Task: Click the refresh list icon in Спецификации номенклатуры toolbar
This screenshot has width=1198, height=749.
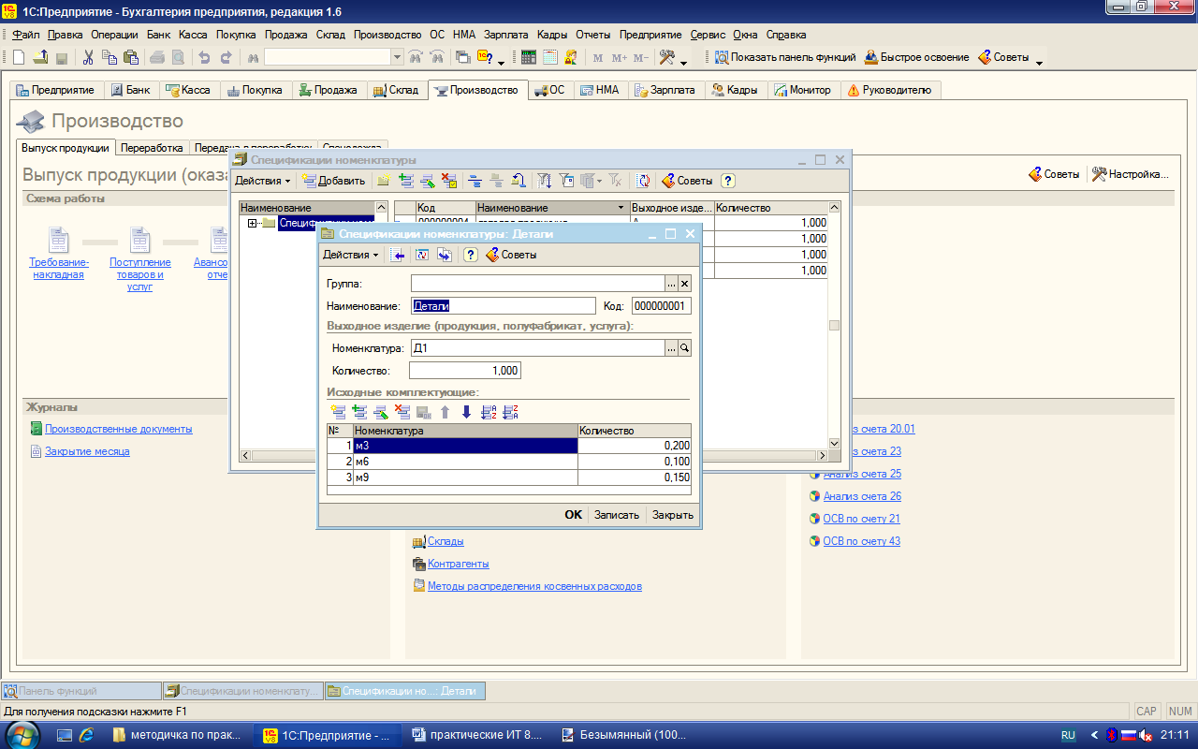Action: [x=643, y=181]
